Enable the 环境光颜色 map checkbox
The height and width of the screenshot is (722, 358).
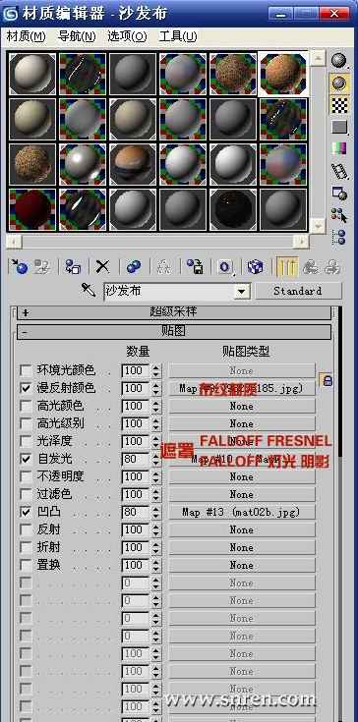pyautogui.click(x=26, y=370)
